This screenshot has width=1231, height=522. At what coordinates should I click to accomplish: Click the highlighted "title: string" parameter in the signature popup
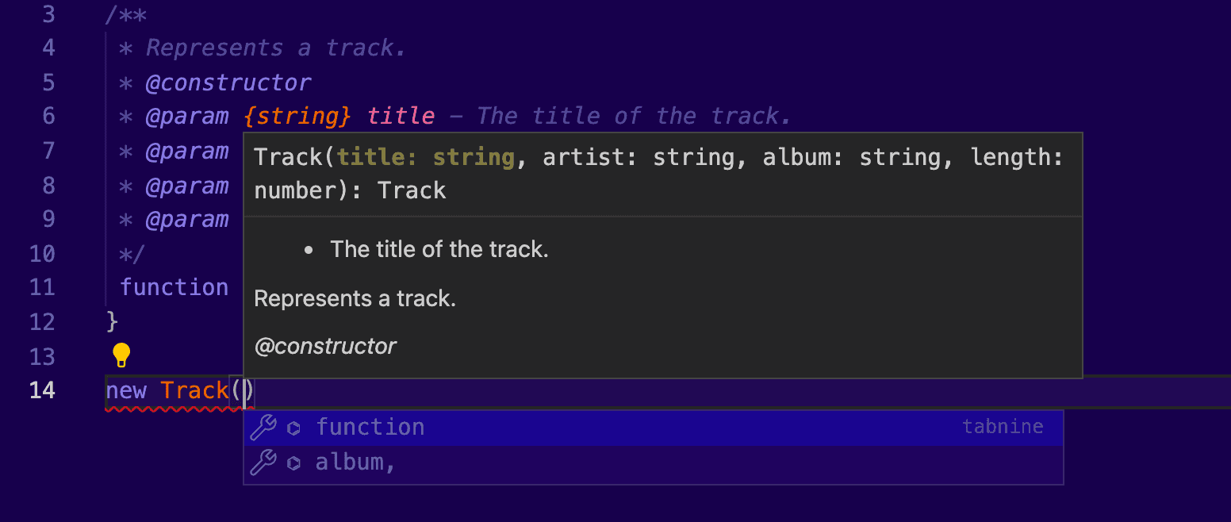[x=426, y=157]
